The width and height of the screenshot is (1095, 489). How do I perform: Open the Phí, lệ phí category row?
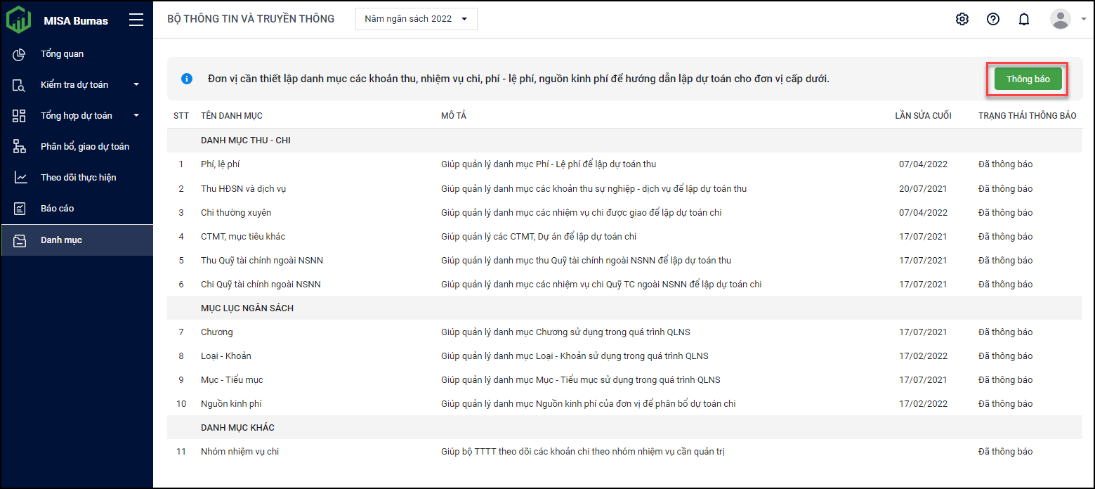pos(221,164)
